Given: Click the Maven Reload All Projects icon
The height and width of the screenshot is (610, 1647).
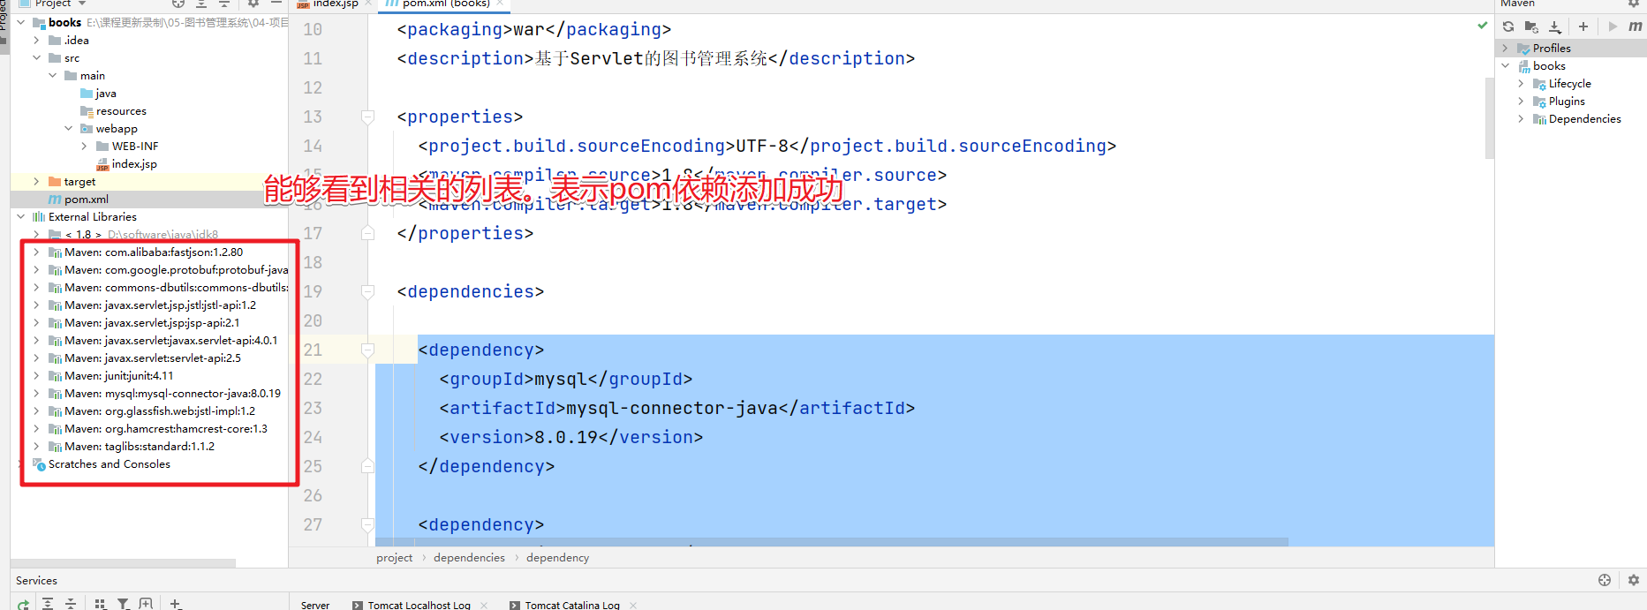Looking at the screenshot, I should click(1508, 26).
